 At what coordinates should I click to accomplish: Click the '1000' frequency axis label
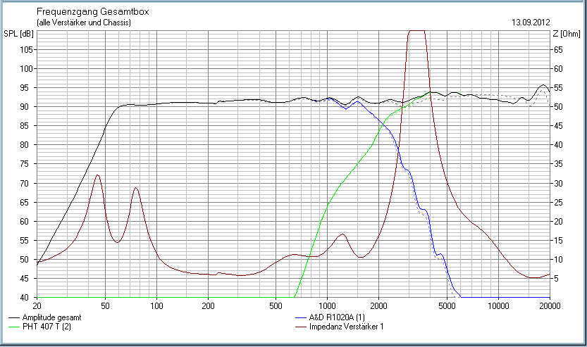[327, 306]
